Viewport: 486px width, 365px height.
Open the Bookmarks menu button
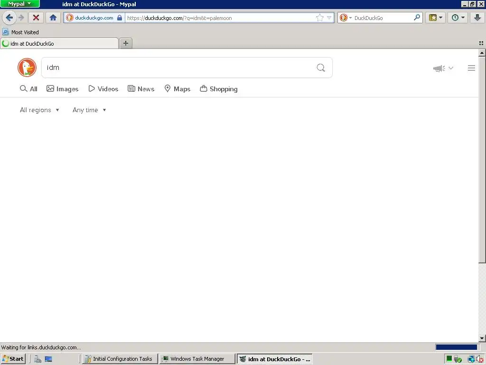[436, 18]
